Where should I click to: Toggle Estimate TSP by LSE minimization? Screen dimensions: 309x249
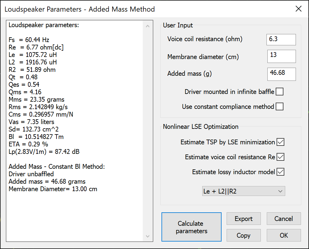click(x=280, y=142)
